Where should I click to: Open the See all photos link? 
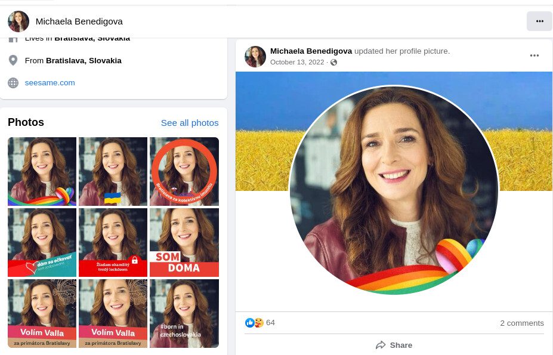[190, 123]
